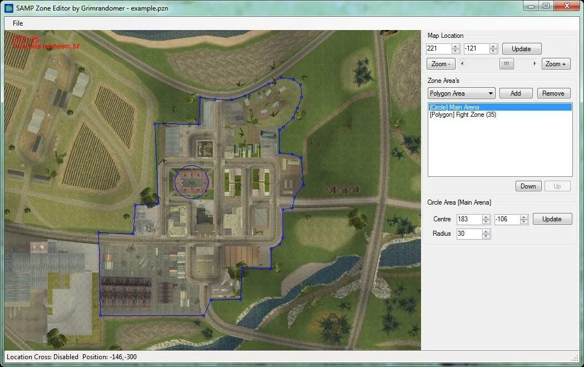
Task: Open the Polygon Area dropdown
Action: click(461, 93)
